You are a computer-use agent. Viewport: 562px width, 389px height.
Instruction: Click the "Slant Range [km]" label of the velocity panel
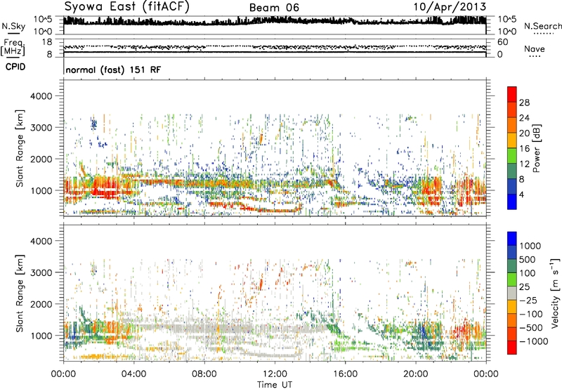pos(20,294)
